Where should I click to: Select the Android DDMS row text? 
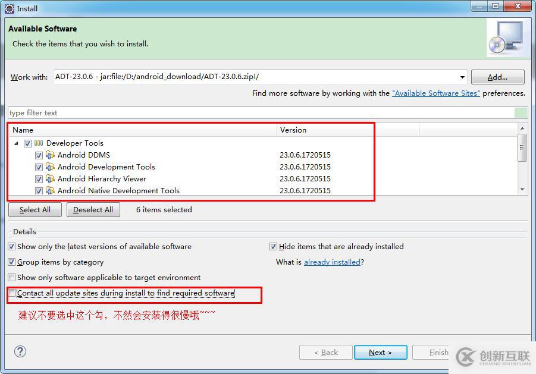[84, 155]
